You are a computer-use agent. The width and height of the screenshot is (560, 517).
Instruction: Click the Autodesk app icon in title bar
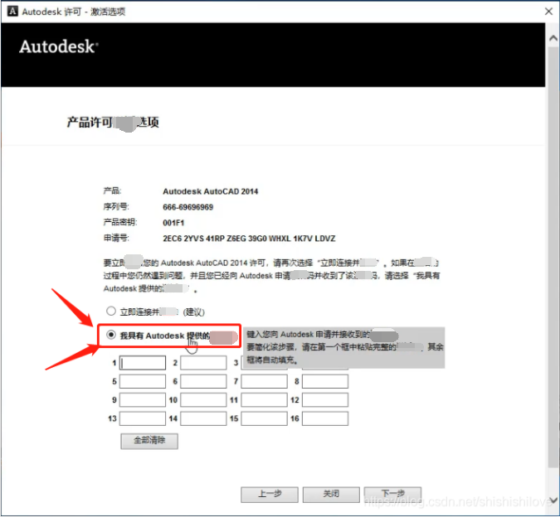point(12,11)
